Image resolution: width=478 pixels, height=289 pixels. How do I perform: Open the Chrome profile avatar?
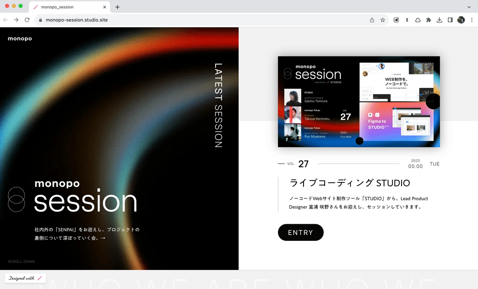(x=461, y=20)
